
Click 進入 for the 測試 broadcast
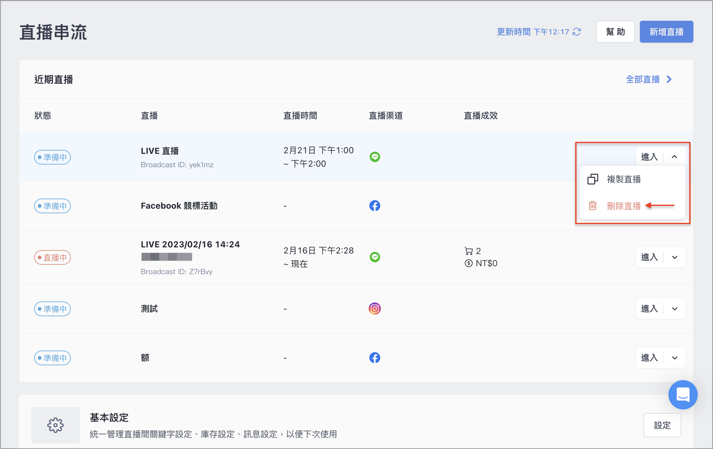(x=650, y=309)
